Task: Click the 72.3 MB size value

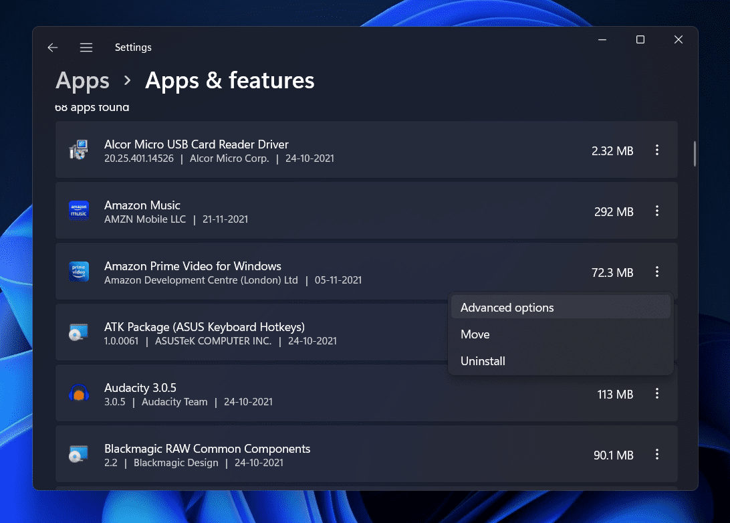Action: pyautogui.click(x=612, y=273)
